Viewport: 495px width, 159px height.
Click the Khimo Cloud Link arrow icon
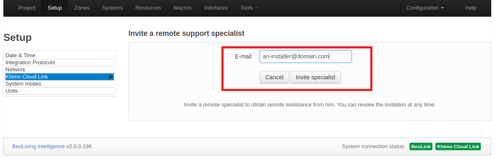click(x=111, y=77)
